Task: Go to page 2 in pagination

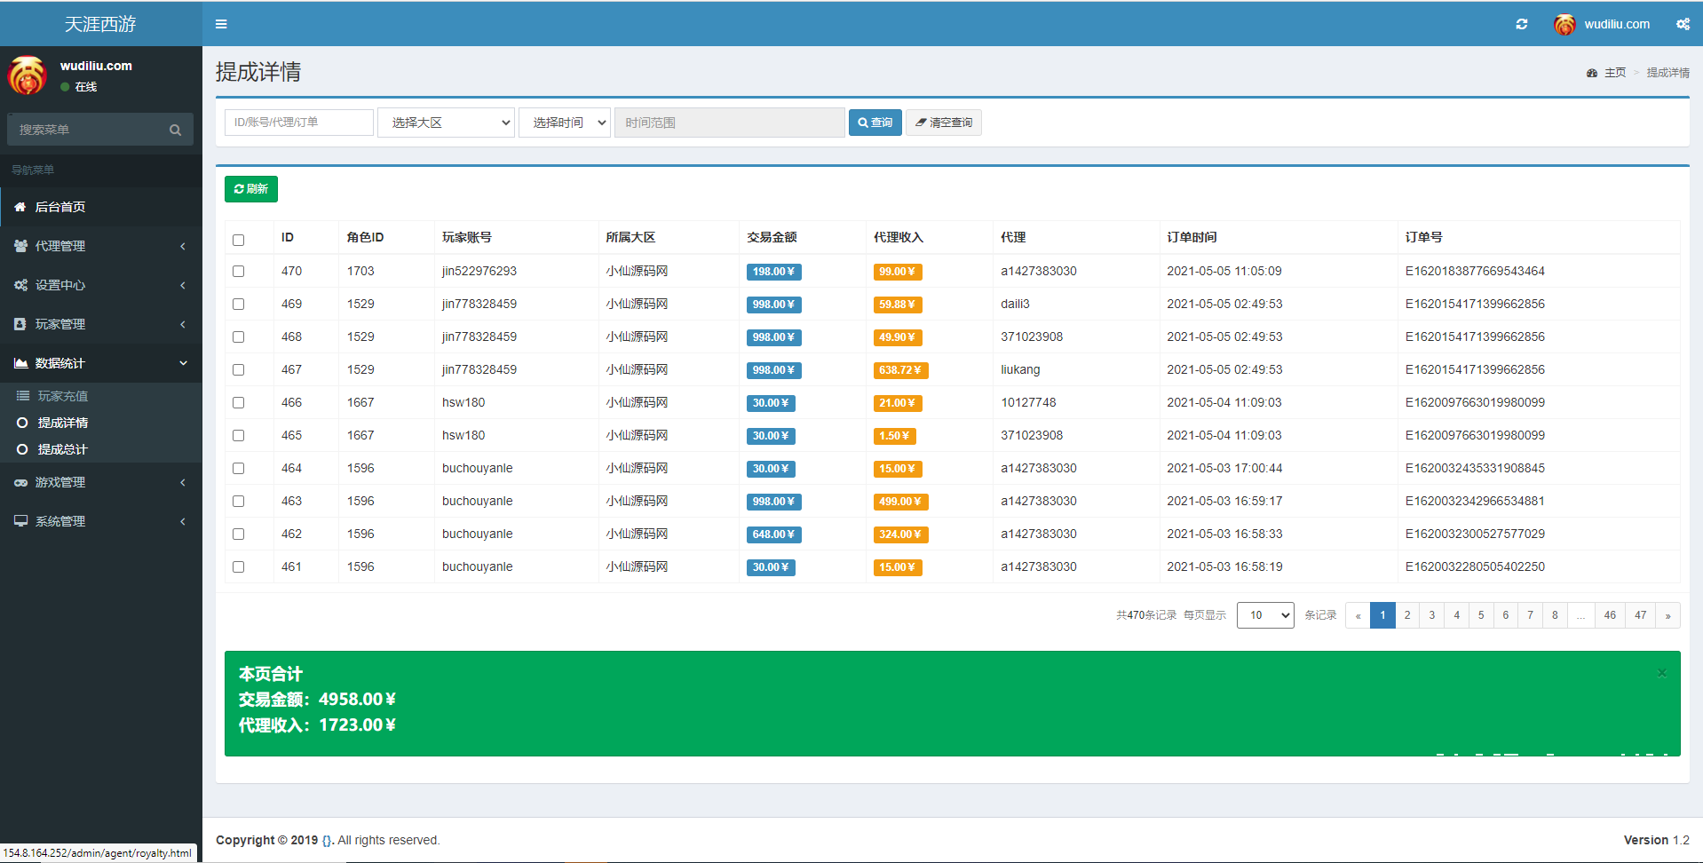Action: (1407, 615)
